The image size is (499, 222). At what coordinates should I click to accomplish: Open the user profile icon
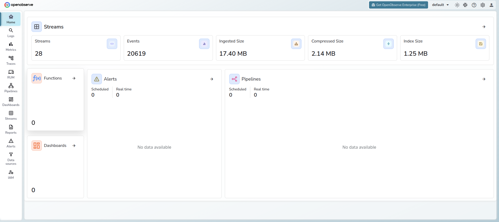click(x=491, y=5)
